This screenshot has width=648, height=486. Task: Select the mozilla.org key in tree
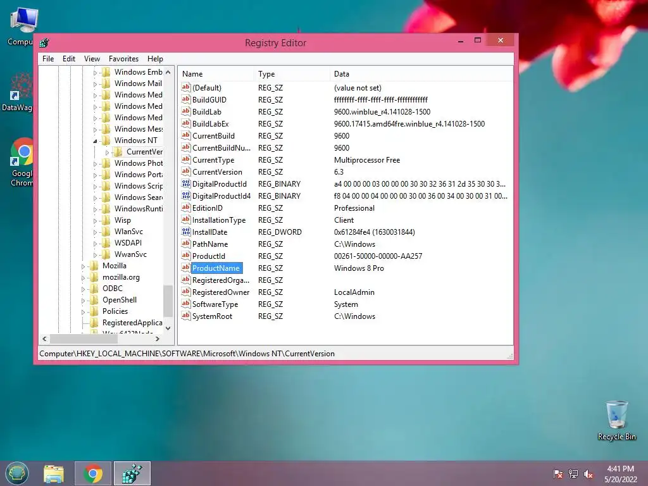121,277
